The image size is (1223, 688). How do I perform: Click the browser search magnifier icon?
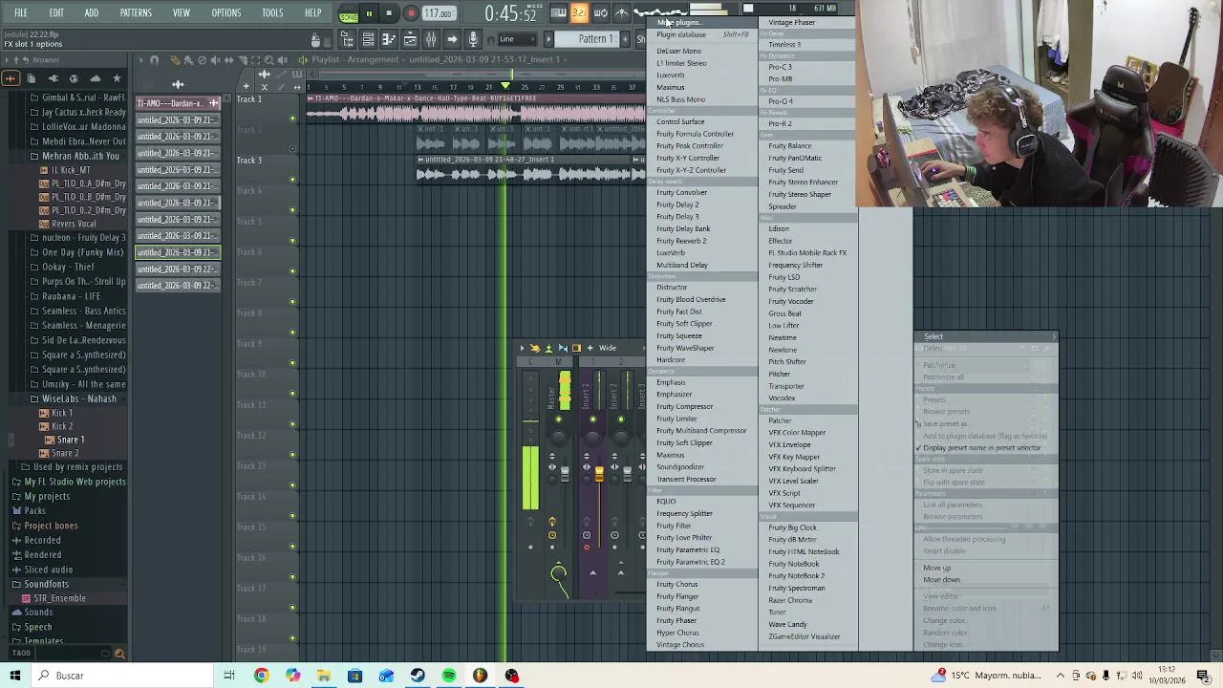point(119,654)
